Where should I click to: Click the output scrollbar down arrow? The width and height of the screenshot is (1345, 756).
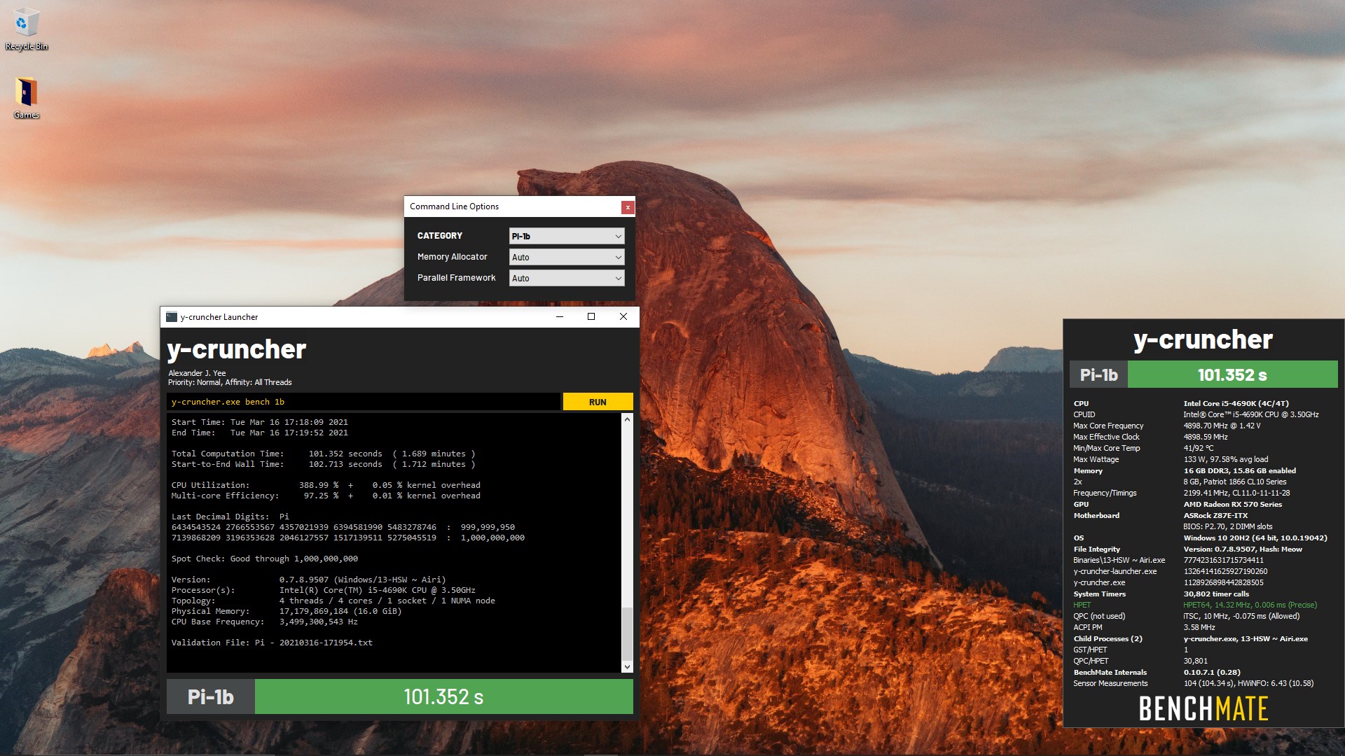tap(627, 666)
